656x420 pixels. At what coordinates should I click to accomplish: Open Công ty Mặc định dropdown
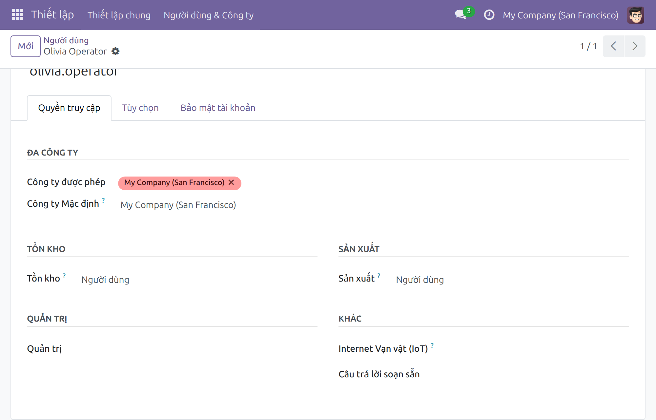pyautogui.click(x=374, y=205)
